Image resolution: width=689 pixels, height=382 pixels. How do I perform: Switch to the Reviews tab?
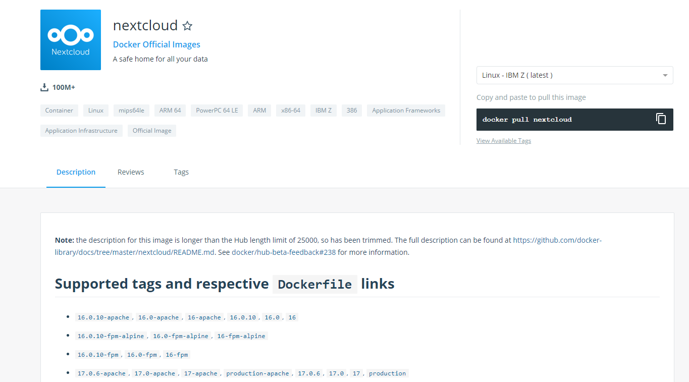[131, 172]
